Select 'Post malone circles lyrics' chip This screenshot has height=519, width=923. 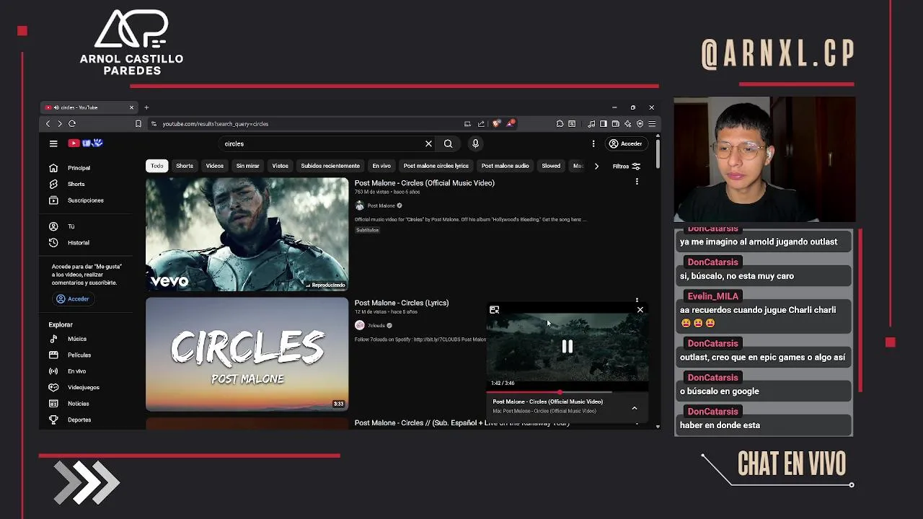436,166
